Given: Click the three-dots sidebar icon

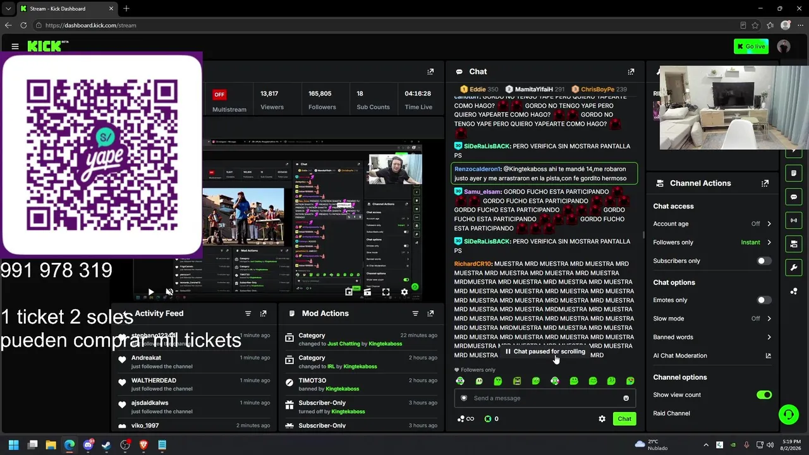Looking at the screenshot, I should pos(794,291).
